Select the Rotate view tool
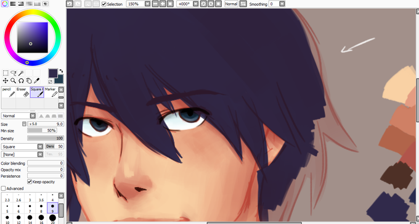This screenshot has width=419, height=224. (x=21, y=81)
